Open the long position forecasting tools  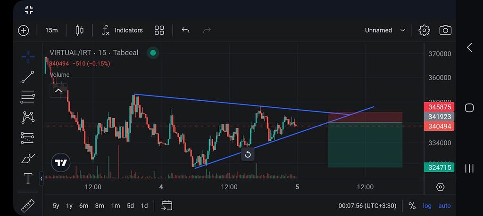[28, 138]
